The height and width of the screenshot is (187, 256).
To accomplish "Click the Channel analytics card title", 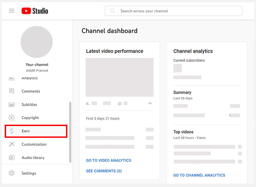I will click(193, 51).
